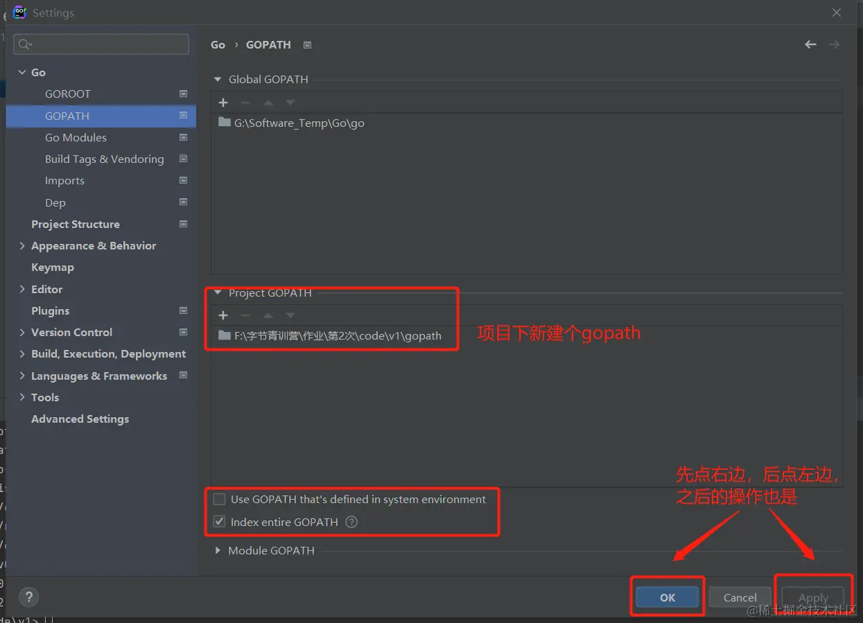
Task: Open the help icon near Index entire GOPATH
Action: pos(351,522)
